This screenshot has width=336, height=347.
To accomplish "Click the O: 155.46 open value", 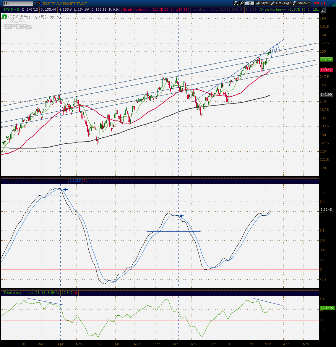I will click(48, 9).
